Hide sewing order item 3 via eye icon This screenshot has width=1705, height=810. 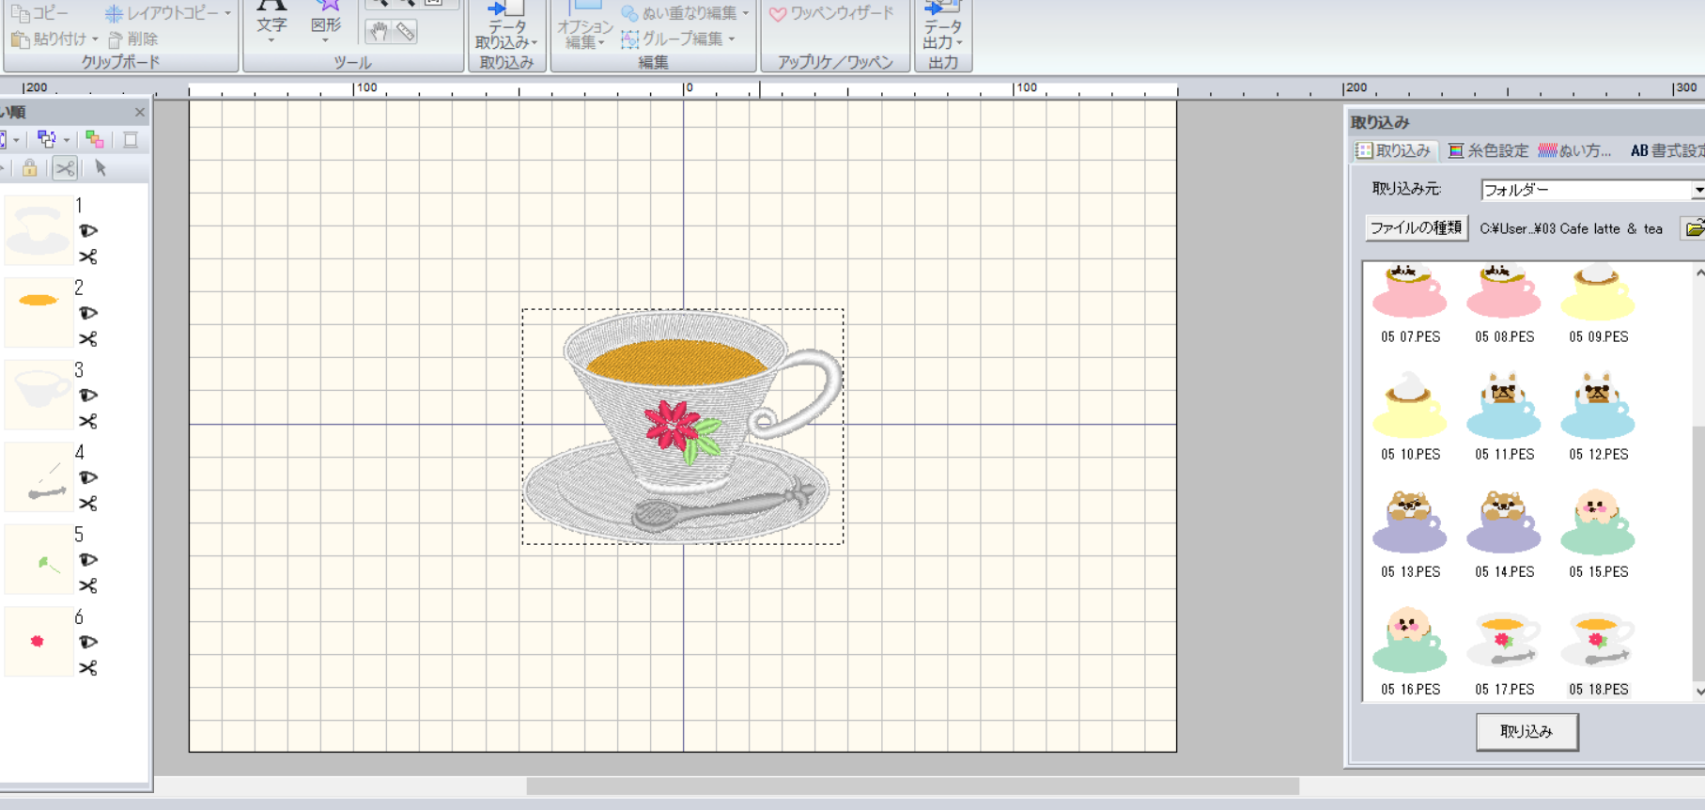(x=88, y=395)
